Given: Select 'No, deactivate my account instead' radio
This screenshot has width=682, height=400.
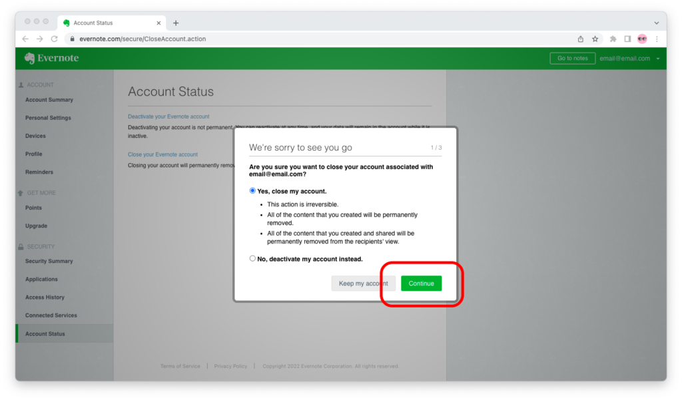Looking at the screenshot, I should [252, 258].
